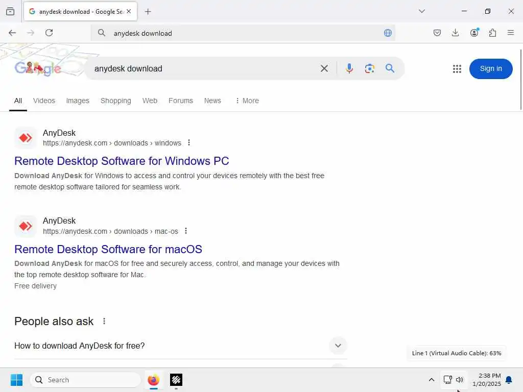Viewport: 523px width, 392px height.
Task: Switch to the Shopping tab
Action: [x=116, y=101]
